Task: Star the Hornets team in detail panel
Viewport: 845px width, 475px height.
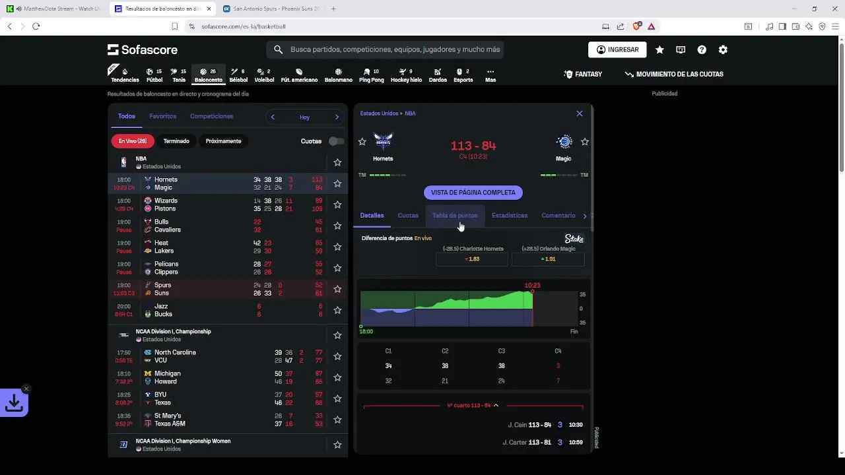Action: tap(362, 142)
